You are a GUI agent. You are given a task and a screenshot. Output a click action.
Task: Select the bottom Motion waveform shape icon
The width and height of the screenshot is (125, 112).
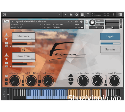click(x=6, y=84)
